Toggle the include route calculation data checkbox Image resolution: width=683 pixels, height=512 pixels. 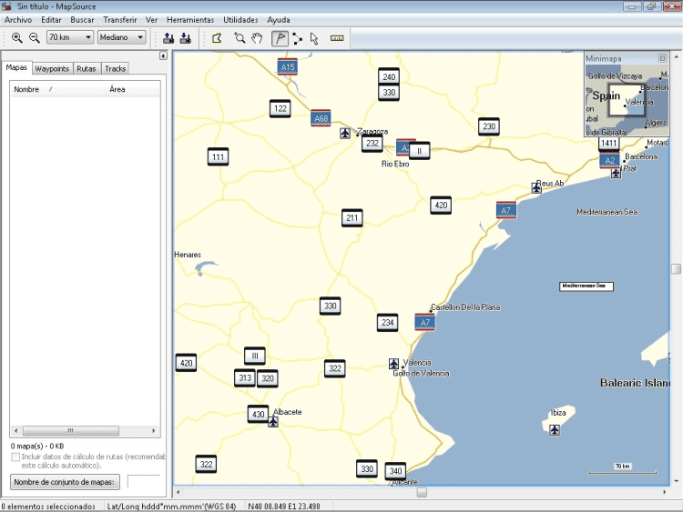pyautogui.click(x=15, y=457)
